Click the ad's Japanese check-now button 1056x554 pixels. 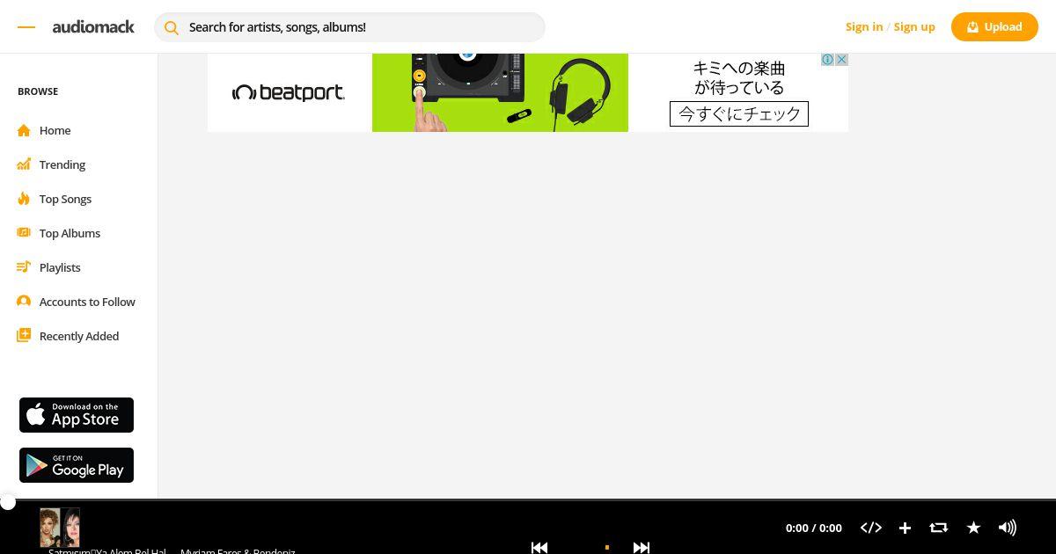pyautogui.click(x=739, y=114)
